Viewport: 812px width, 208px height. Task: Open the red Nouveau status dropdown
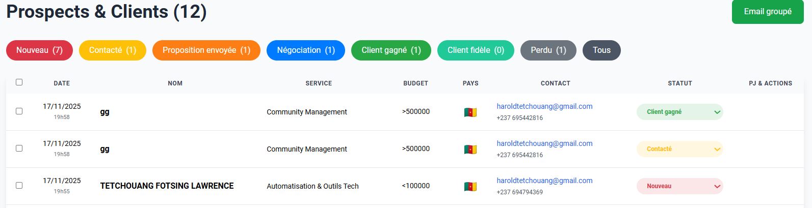point(679,186)
